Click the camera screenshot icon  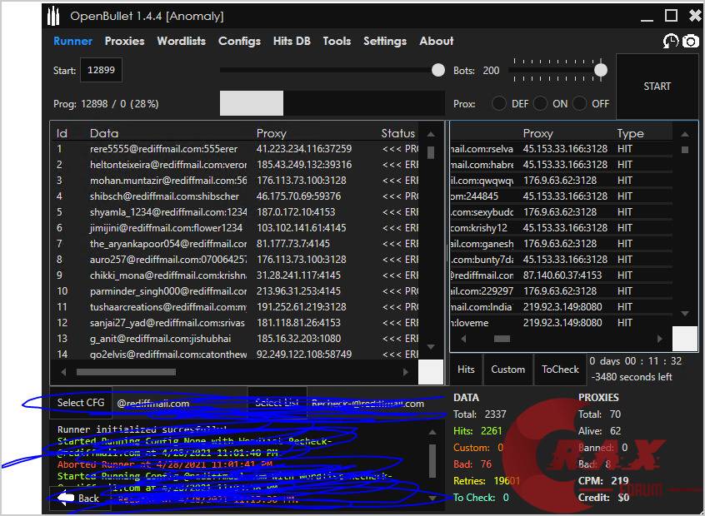click(691, 41)
